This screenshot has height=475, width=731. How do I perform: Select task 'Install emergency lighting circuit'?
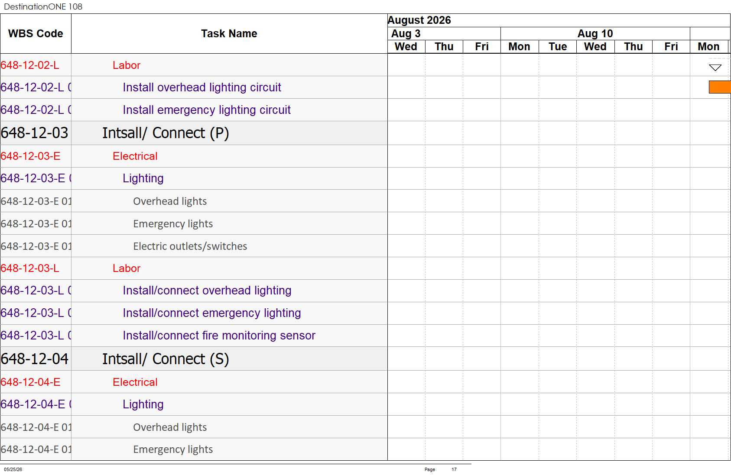pyautogui.click(x=207, y=110)
